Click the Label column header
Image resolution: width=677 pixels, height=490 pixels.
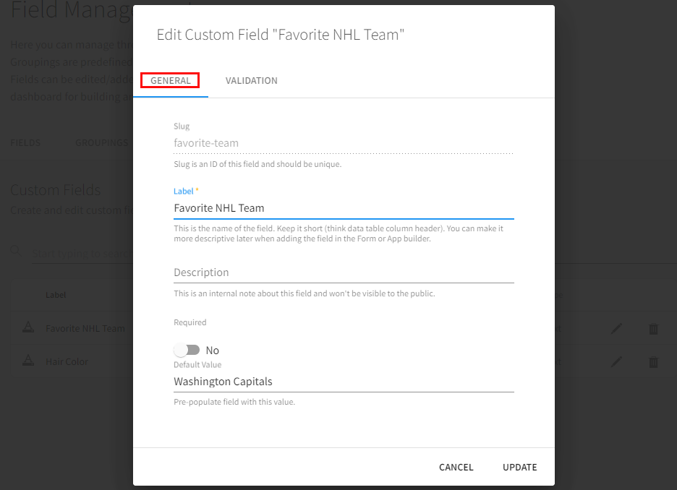coord(56,295)
